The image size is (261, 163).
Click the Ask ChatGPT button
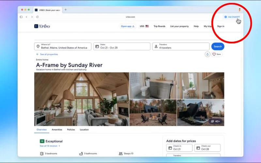(232, 17)
